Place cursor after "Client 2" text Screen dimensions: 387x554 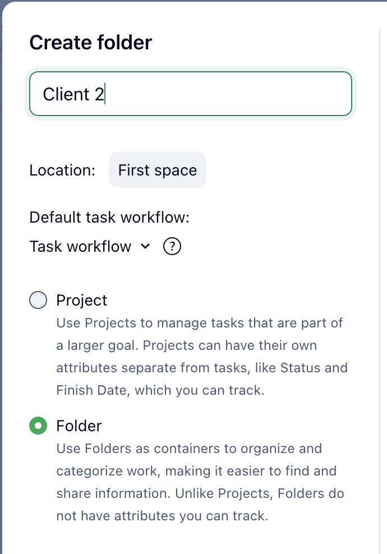105,94
